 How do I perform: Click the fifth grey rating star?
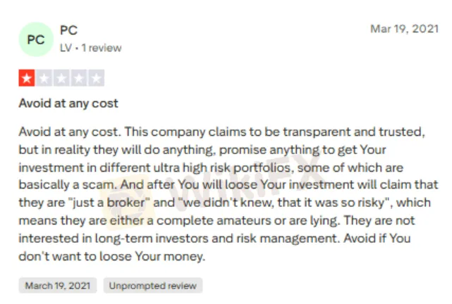click(x=96, y=78)
